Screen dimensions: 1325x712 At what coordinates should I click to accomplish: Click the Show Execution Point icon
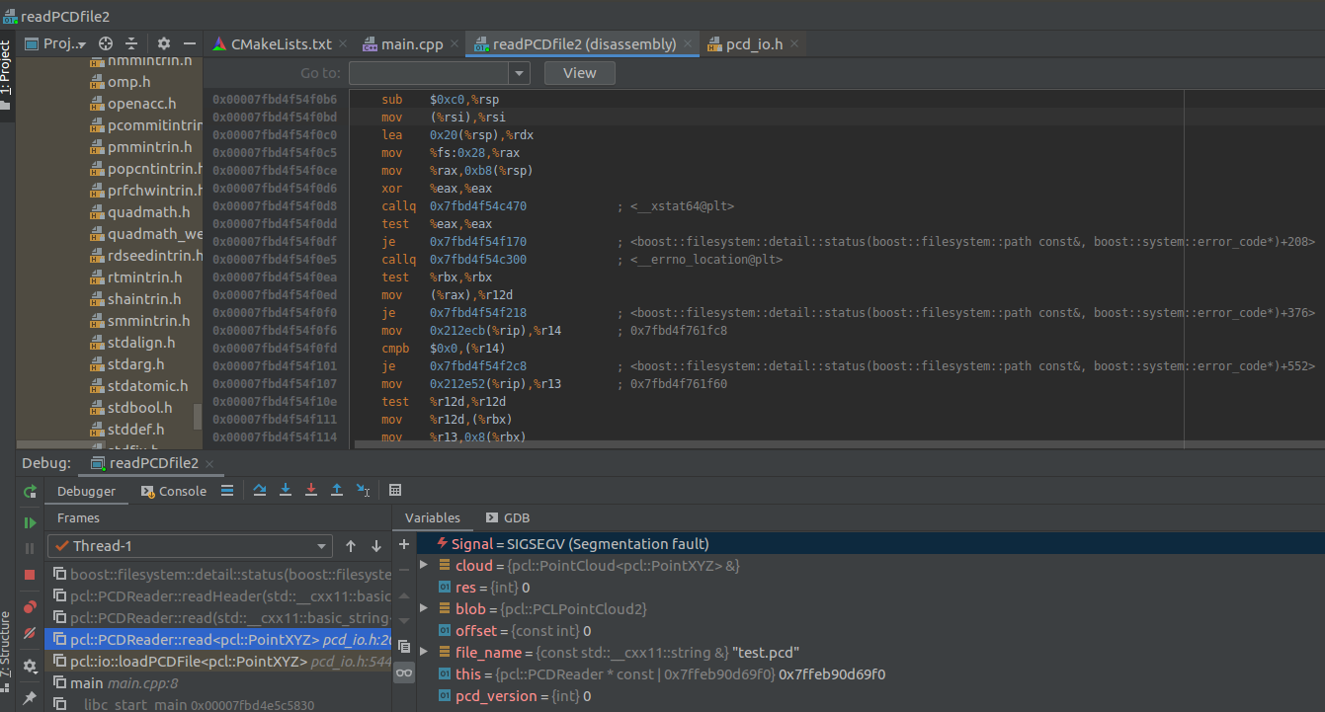coord(226,490)
